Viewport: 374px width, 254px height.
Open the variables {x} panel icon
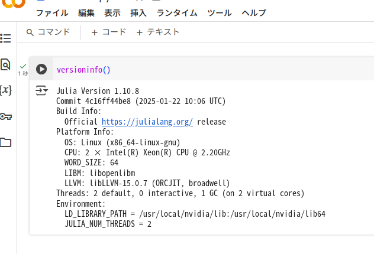click(x=5, y=90)
